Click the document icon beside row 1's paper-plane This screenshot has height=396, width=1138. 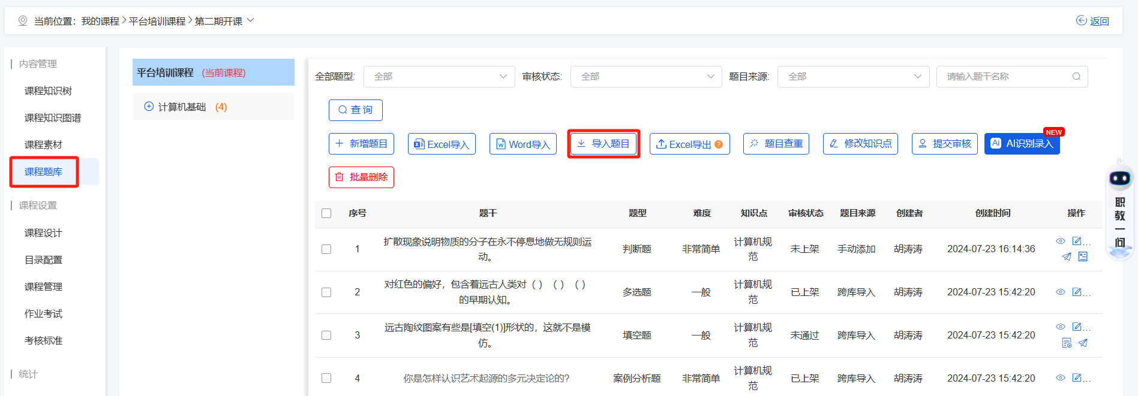1083,256
